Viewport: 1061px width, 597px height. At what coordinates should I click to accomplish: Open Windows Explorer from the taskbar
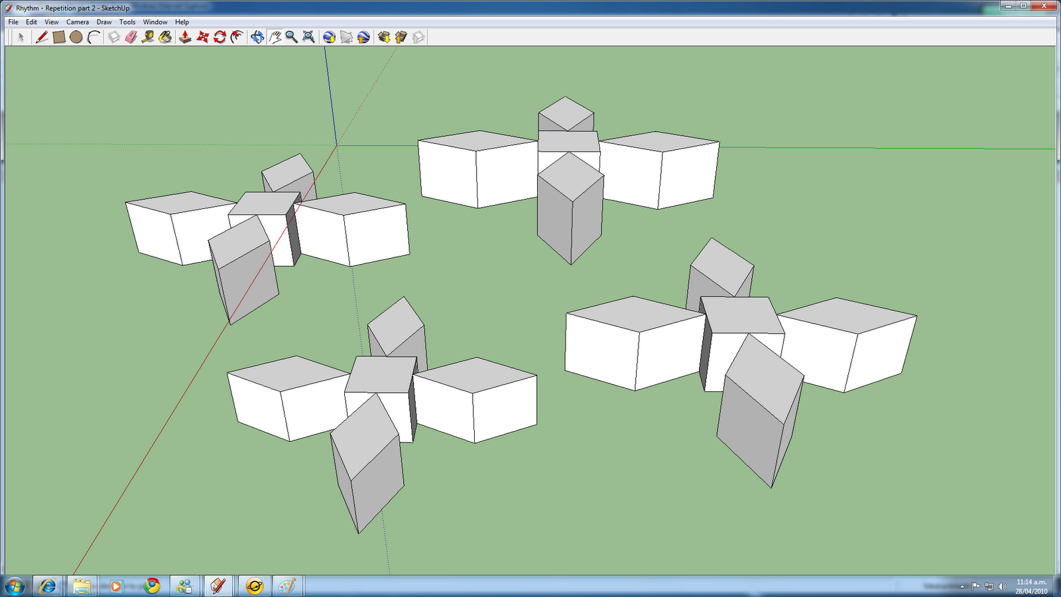tap(82, 586)
